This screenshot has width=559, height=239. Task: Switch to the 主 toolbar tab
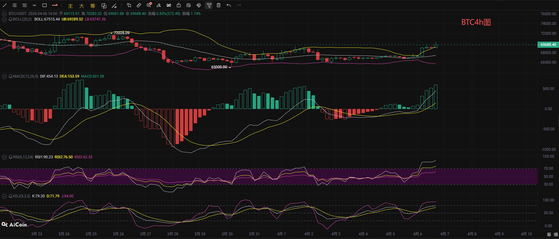pyautogui.click(x=70, y=6)
